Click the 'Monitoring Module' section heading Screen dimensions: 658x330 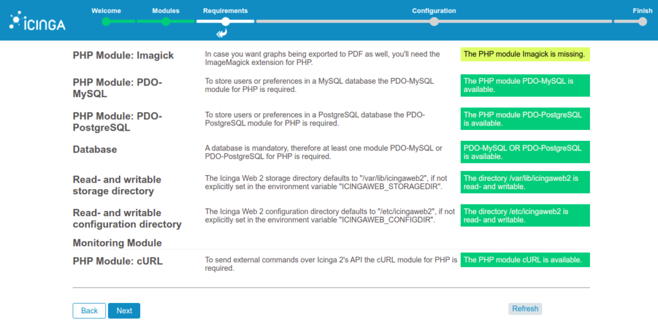click(x=117, y=243)
